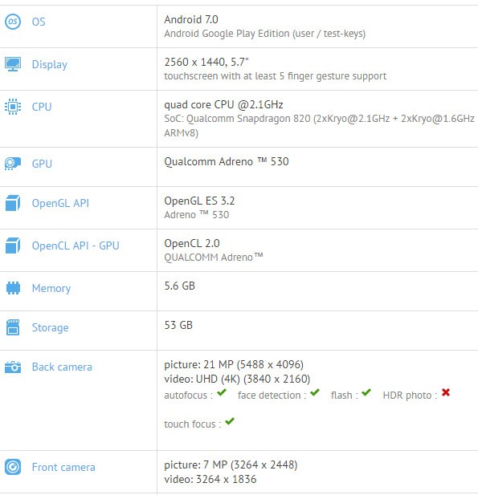The height and width of the screenshot is (495, 478).
Task: Click the Display monitor icon
Action: coord(13,64)
